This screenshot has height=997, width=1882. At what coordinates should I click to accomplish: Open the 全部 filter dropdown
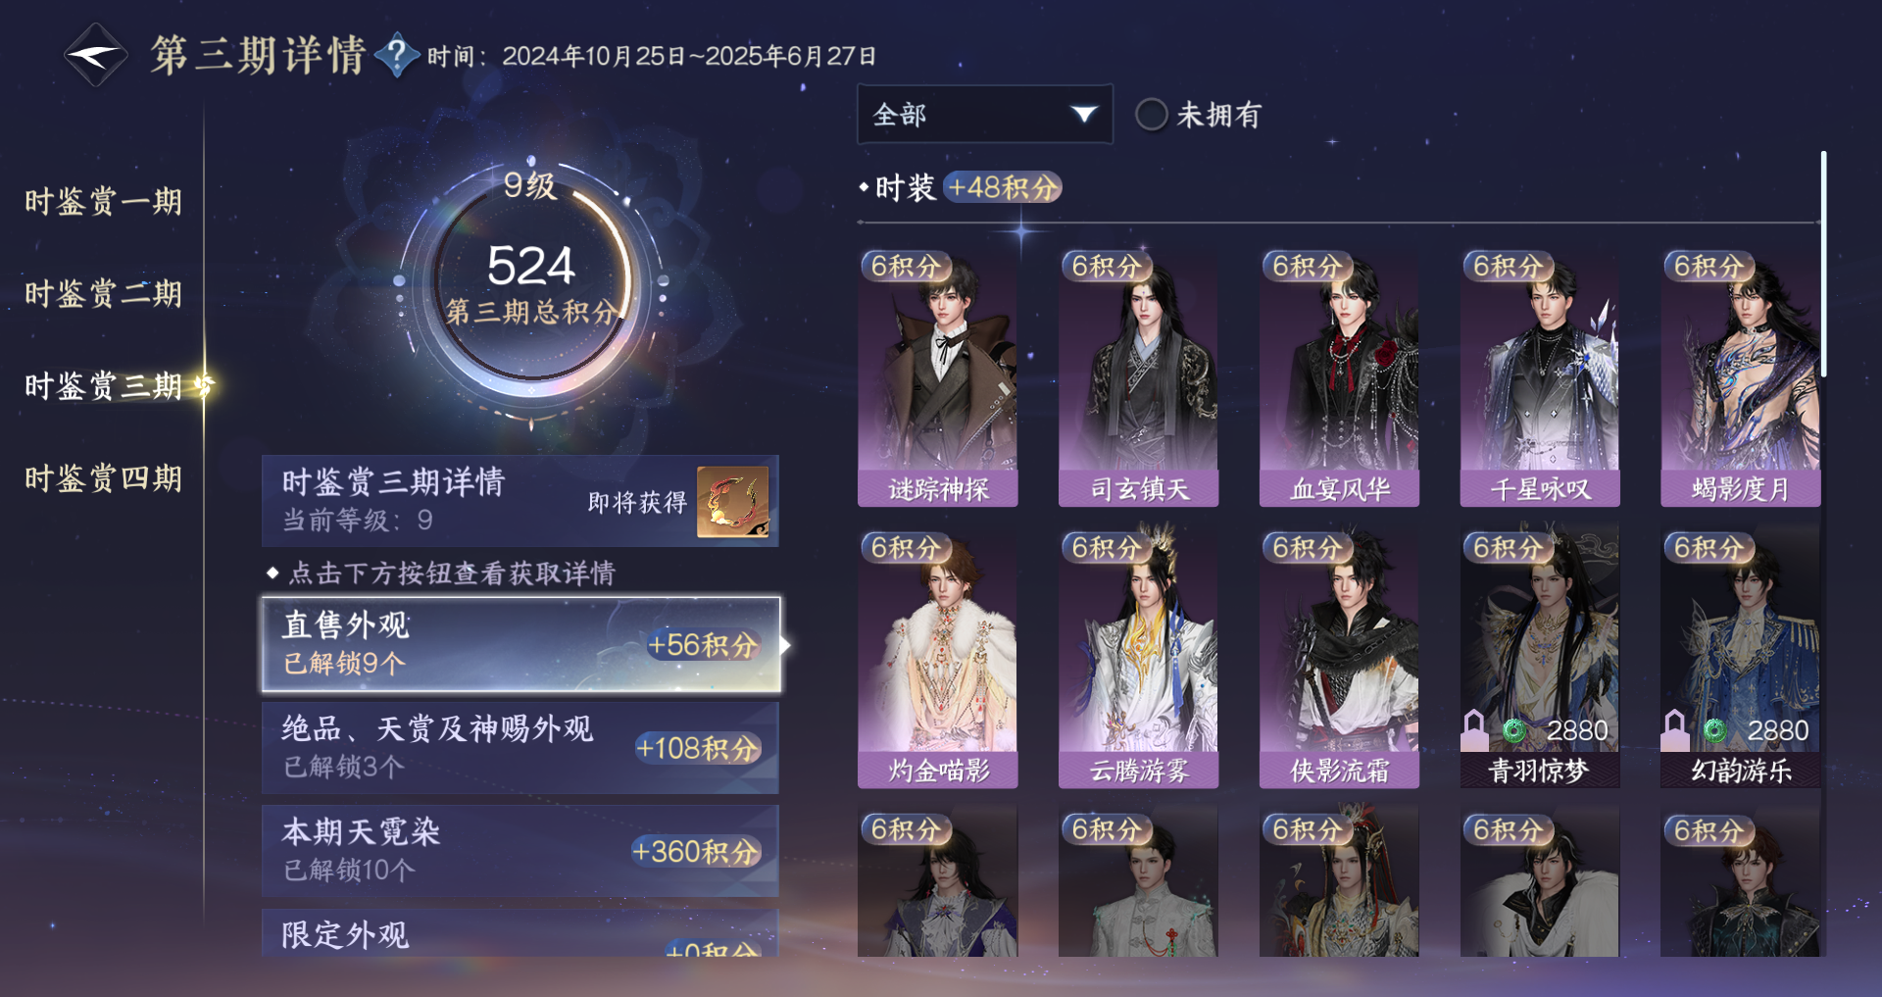(x=985, y=114)
